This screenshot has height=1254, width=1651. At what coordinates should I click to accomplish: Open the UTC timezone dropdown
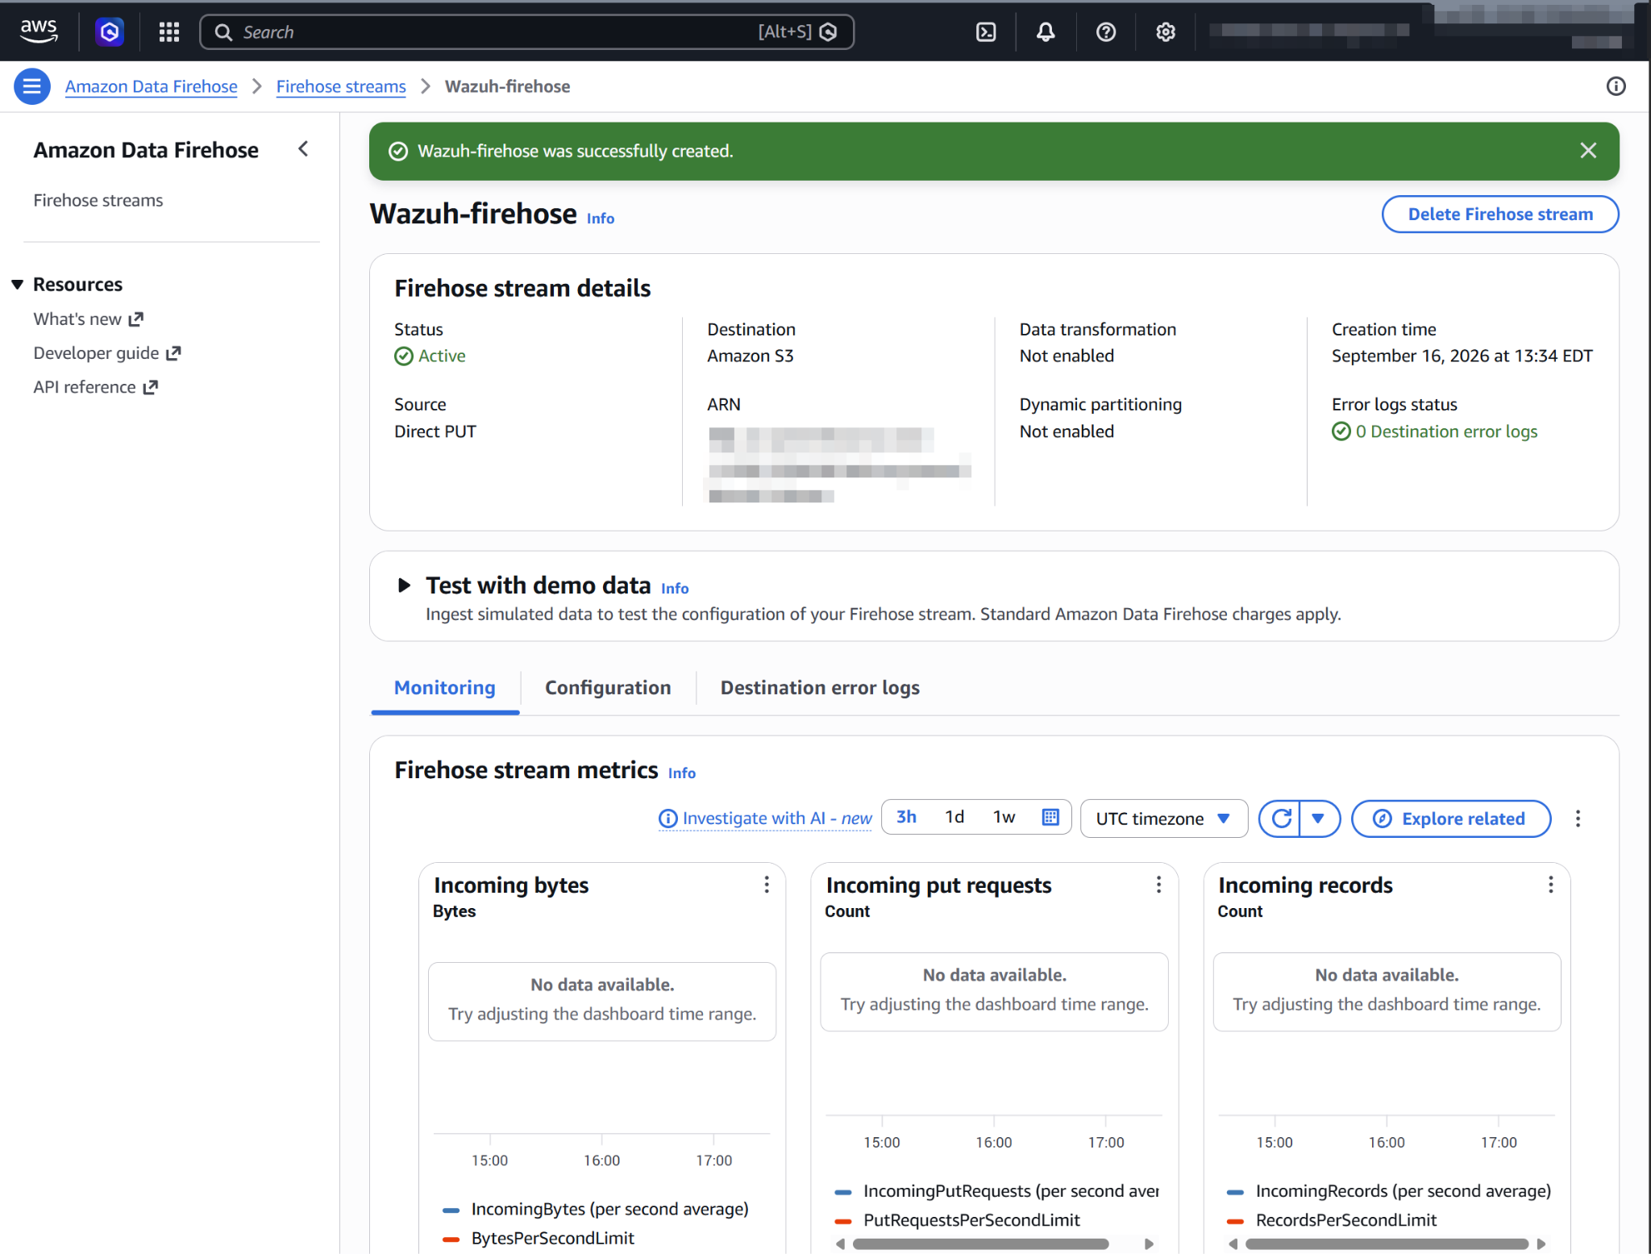coord(1163,819)
